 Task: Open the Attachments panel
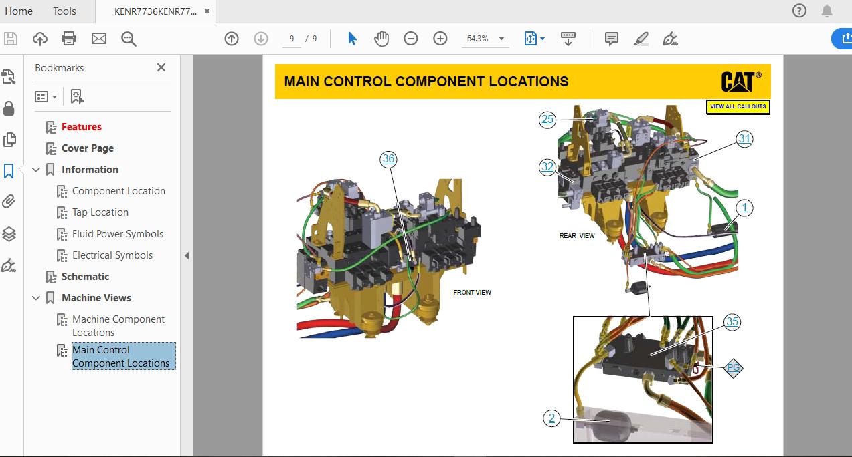pyautogui.click(x=9, y=201)
